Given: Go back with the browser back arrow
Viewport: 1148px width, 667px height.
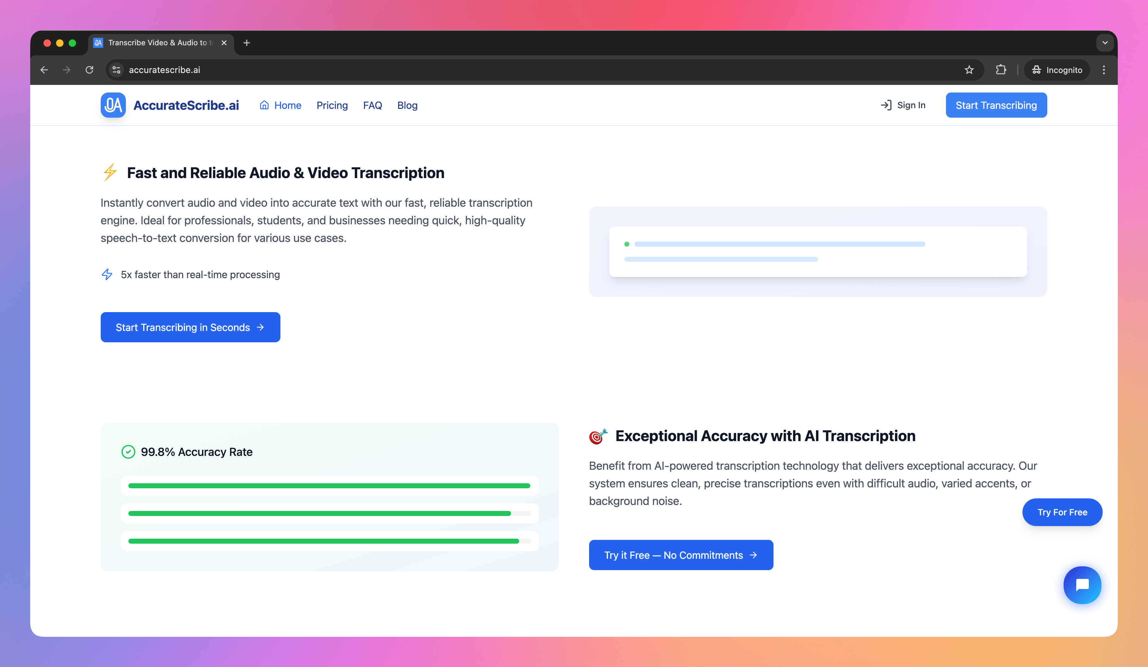Looking at the screenshot, I should (44, 70).
